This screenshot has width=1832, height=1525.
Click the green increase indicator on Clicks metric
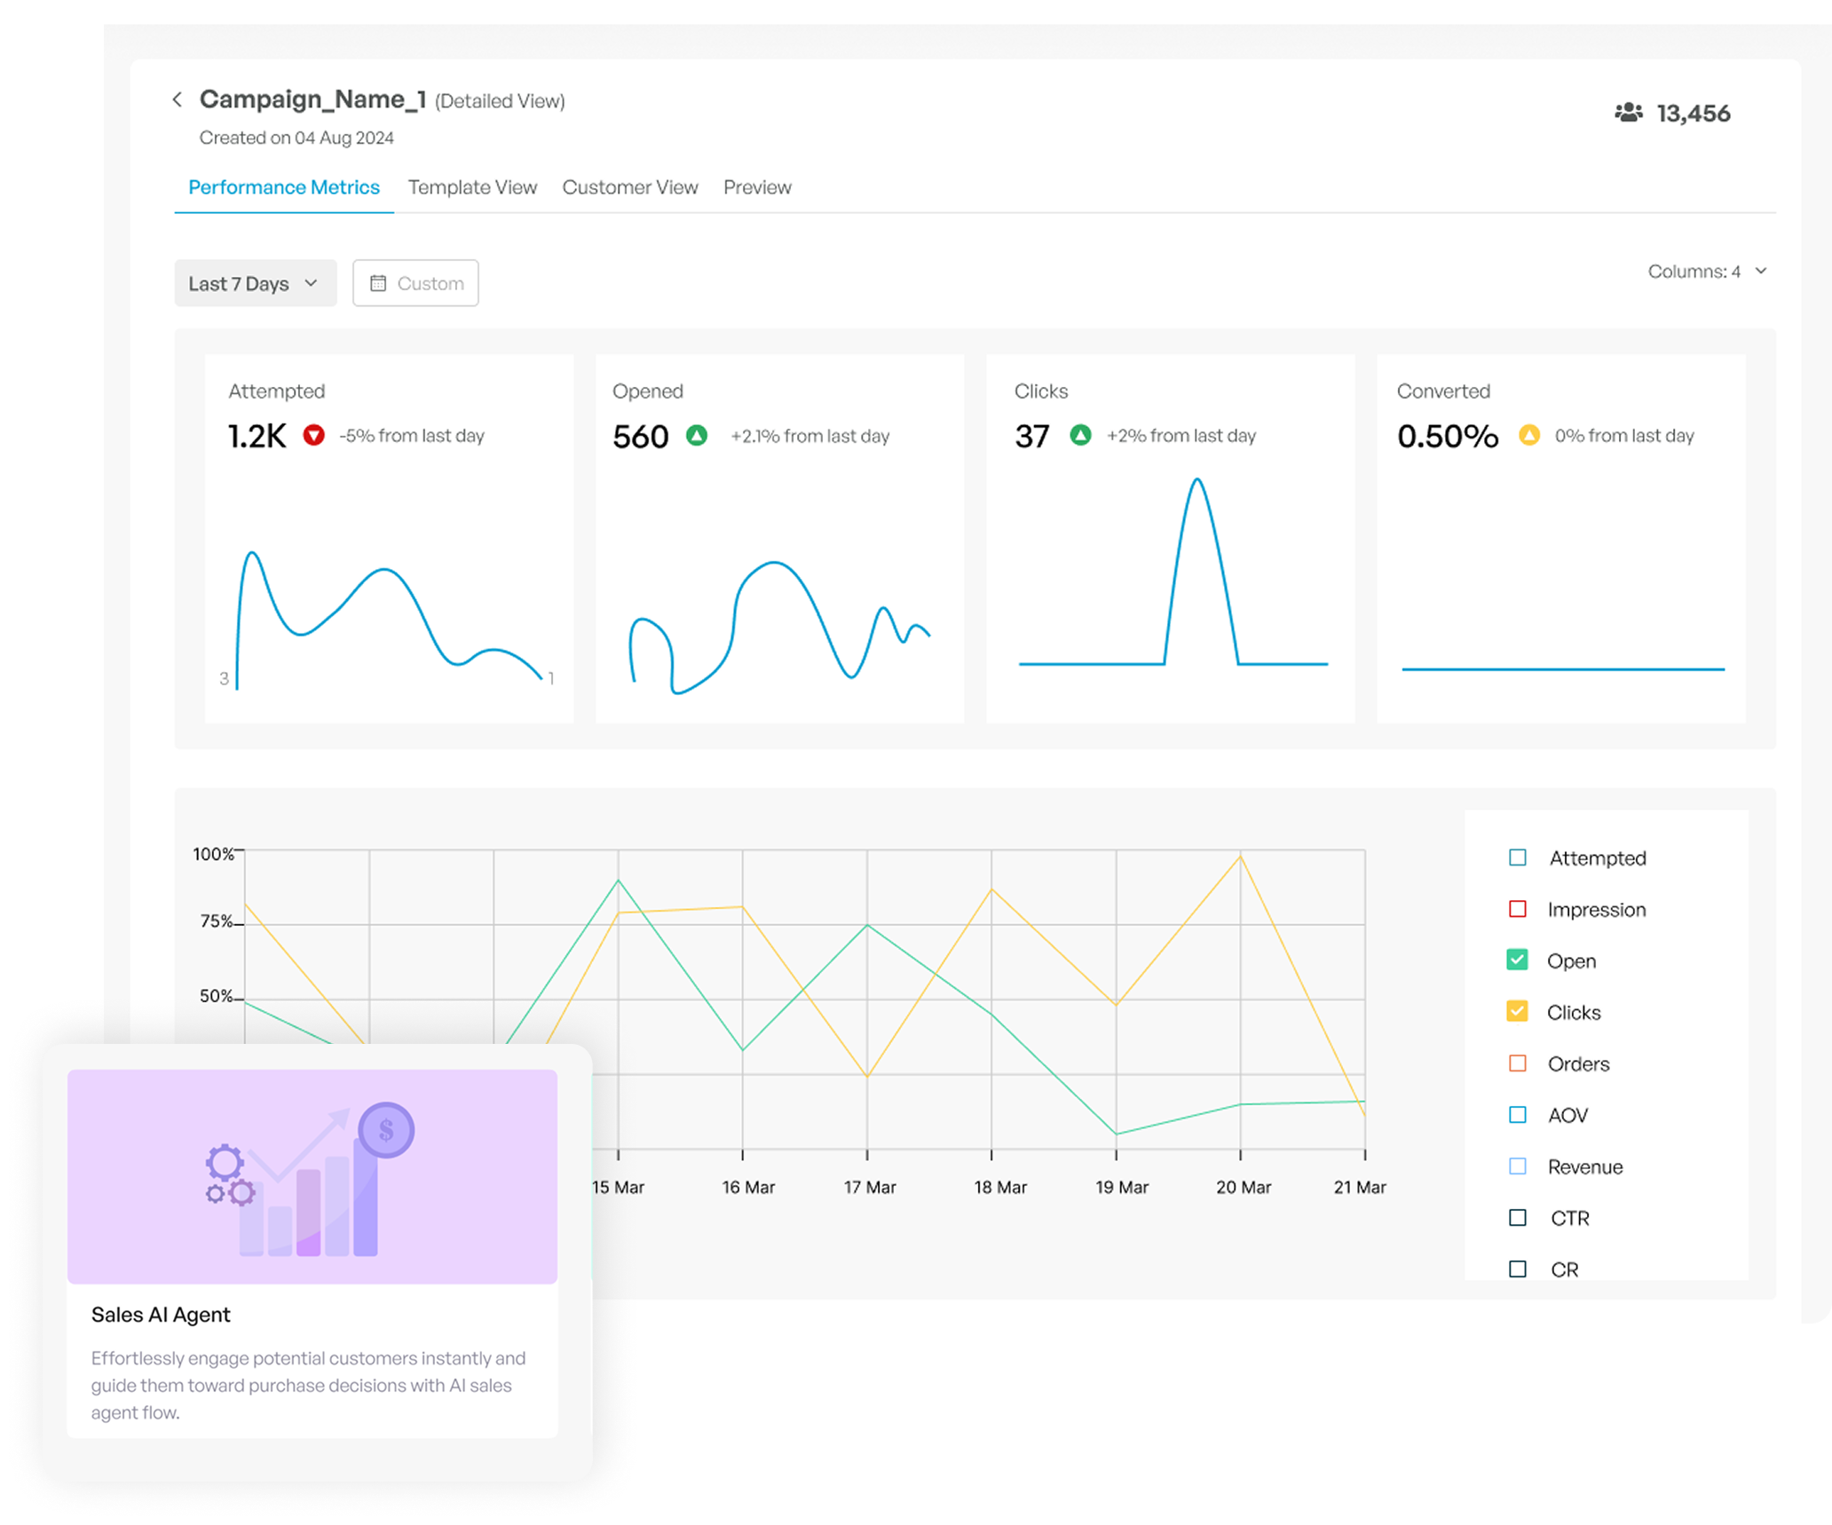click(x=1081, y=436)
